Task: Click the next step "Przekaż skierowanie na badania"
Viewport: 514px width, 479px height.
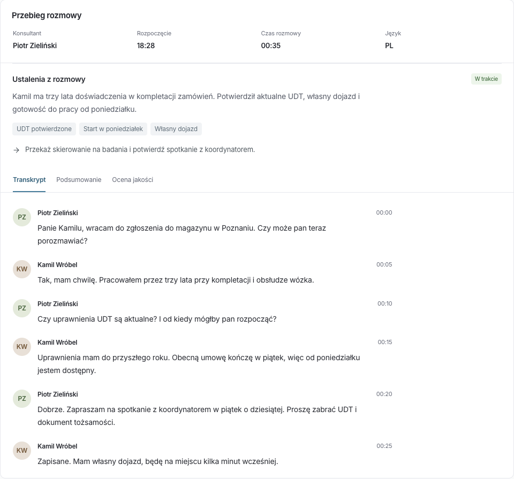Action: 140,150
